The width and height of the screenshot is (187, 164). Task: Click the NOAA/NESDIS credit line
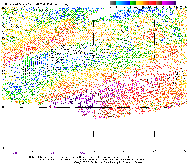coord(109,162)
